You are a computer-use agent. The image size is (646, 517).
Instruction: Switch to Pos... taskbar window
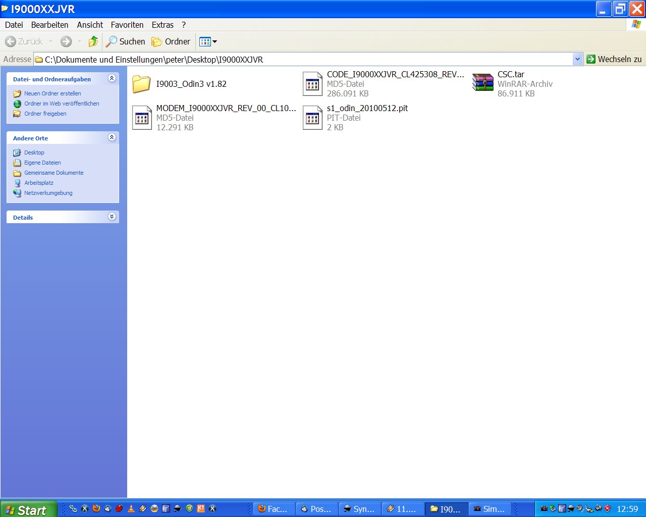click(316, 509)
